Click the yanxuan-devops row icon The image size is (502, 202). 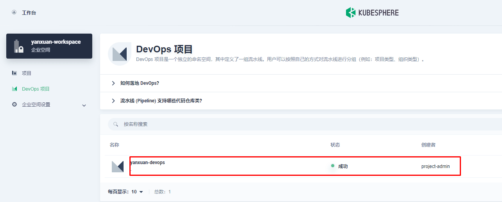coord(118,166)
